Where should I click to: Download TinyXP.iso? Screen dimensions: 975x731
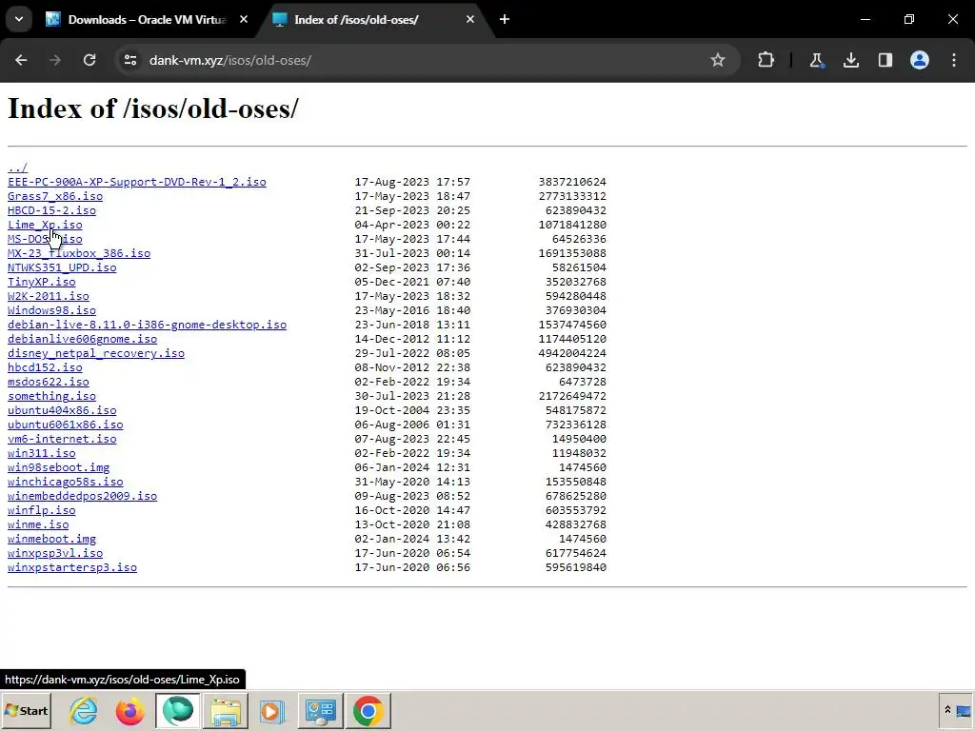click(42, 282)
